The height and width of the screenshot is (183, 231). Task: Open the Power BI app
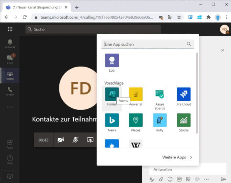coord(136,94)
